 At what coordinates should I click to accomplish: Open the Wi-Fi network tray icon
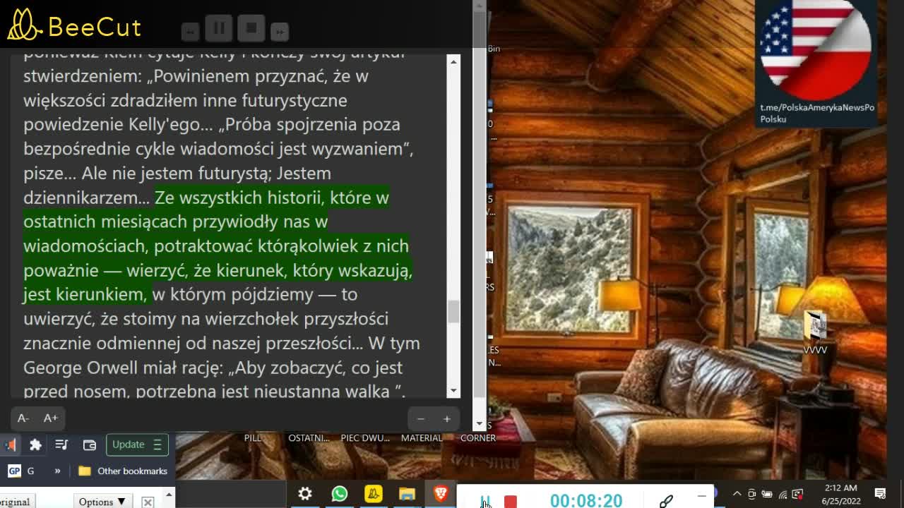point(783,494)
